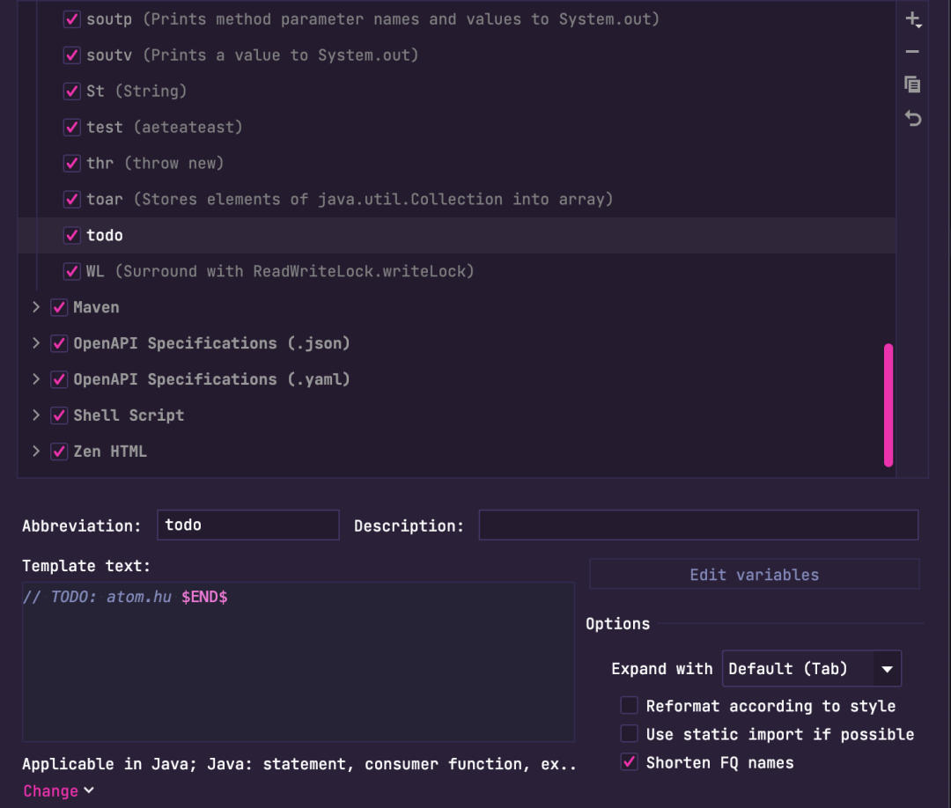
Task: Expand the Zen HTML group
Action: (x=35, y=451)
